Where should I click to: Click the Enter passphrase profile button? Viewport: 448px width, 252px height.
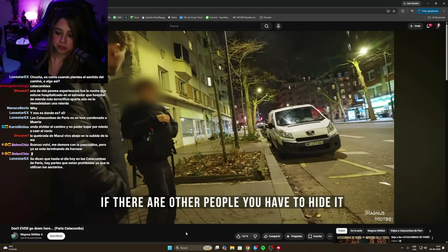[x=428, y=11]
